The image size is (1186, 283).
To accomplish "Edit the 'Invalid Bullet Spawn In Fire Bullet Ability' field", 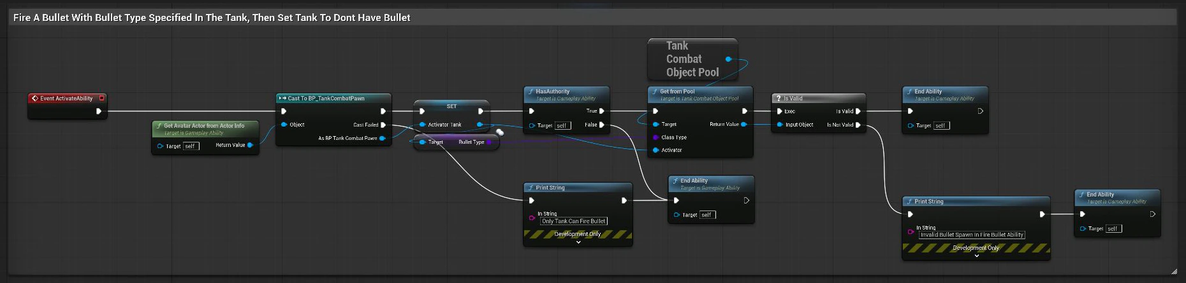I will [x=972, y=235].
